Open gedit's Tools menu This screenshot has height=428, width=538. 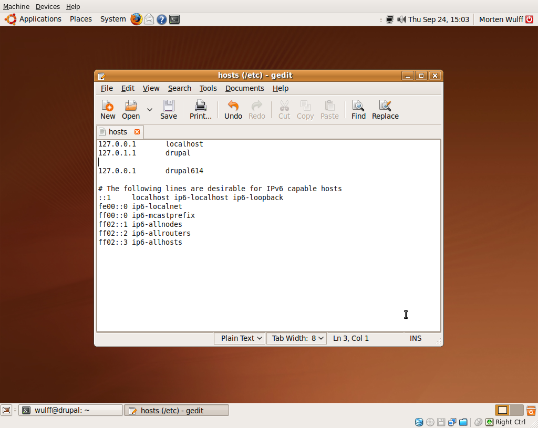click(208, 88)
